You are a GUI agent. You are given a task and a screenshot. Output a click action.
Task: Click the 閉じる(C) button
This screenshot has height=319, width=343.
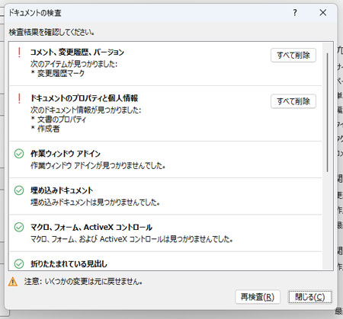pyautogui.click(x=310, y=297)
